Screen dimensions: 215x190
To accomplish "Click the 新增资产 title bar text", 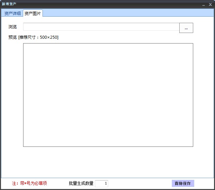I will pos(9,4).
